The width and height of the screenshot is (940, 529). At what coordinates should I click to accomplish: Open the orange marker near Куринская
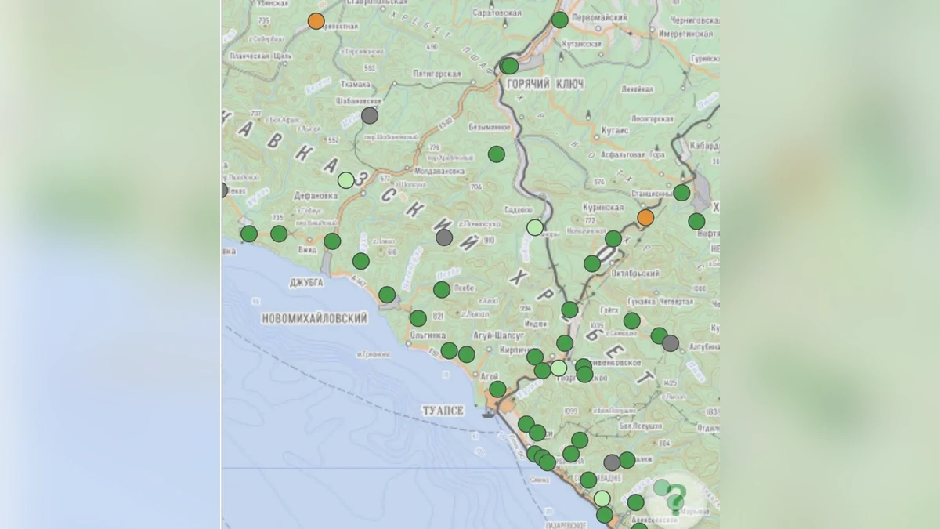(x=645, y=217)
